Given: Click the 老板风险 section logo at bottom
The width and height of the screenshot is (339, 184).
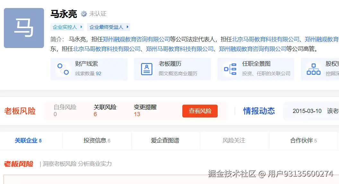Looking at the screenshot, I should [19, 164].
